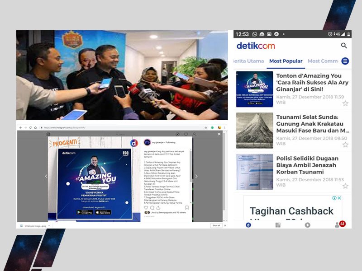Click the comment bubble icon on Instagram post
362x271 pixels.
click(x=152, y=208)
